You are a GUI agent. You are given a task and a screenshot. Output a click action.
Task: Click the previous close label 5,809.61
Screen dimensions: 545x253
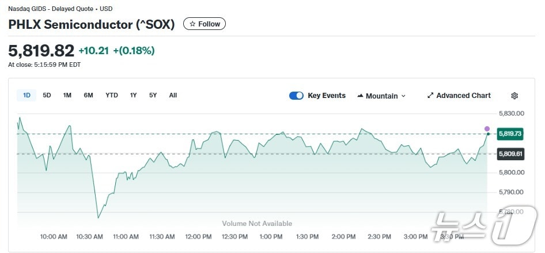tap(510, 154)
